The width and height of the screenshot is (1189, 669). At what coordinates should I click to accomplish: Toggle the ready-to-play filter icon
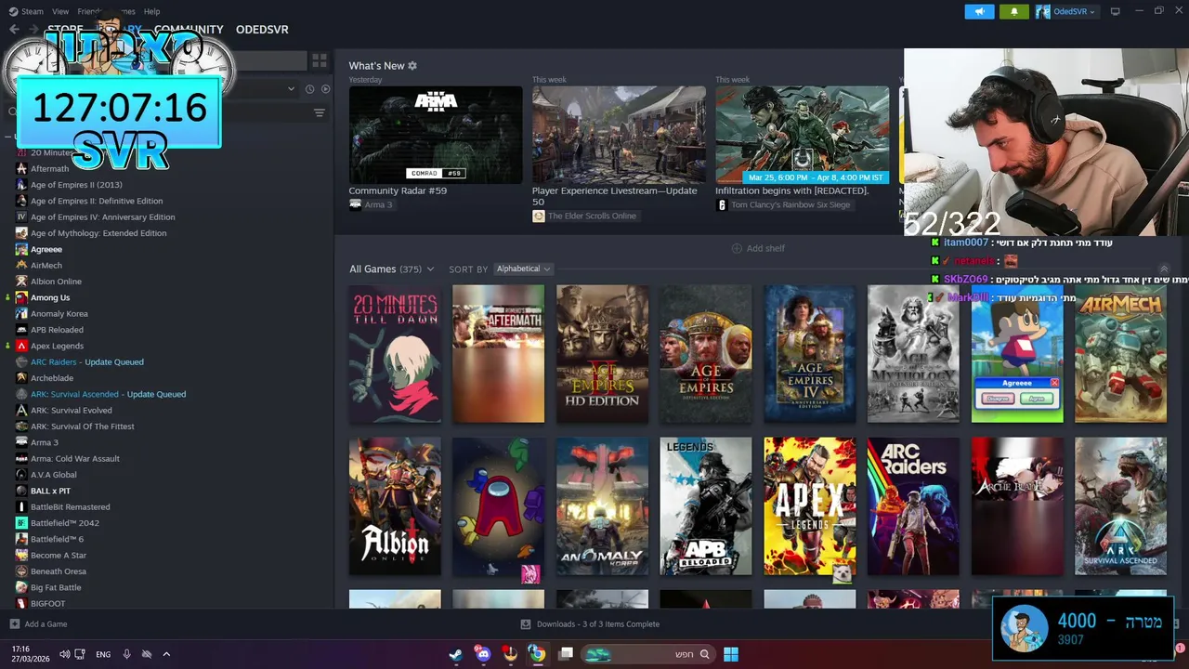point(325,89)
